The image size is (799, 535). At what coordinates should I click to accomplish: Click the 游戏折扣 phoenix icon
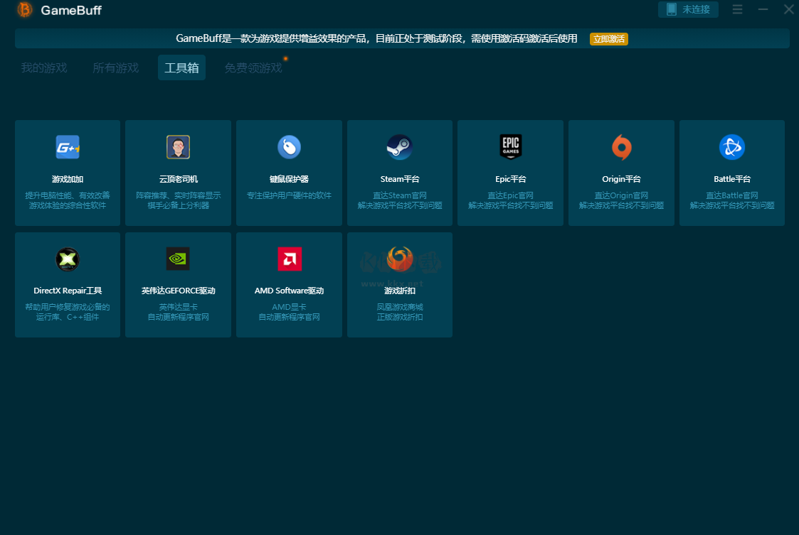coord(399,259)
